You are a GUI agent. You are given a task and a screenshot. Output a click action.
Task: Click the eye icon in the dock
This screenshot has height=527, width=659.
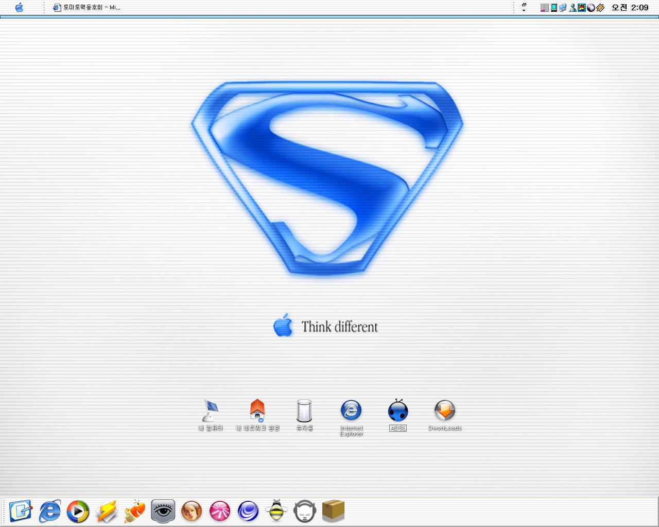pyautogui.click(x=163, y=512)
